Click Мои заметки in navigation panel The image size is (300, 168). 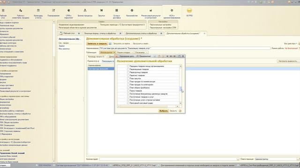tap(64, 49)
